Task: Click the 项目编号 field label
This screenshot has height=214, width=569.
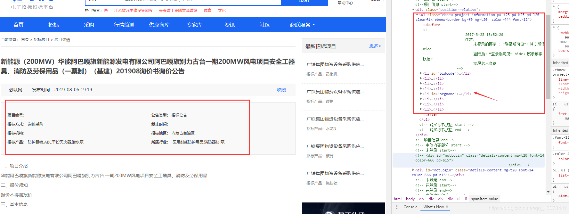Action: tap(16, 115)
